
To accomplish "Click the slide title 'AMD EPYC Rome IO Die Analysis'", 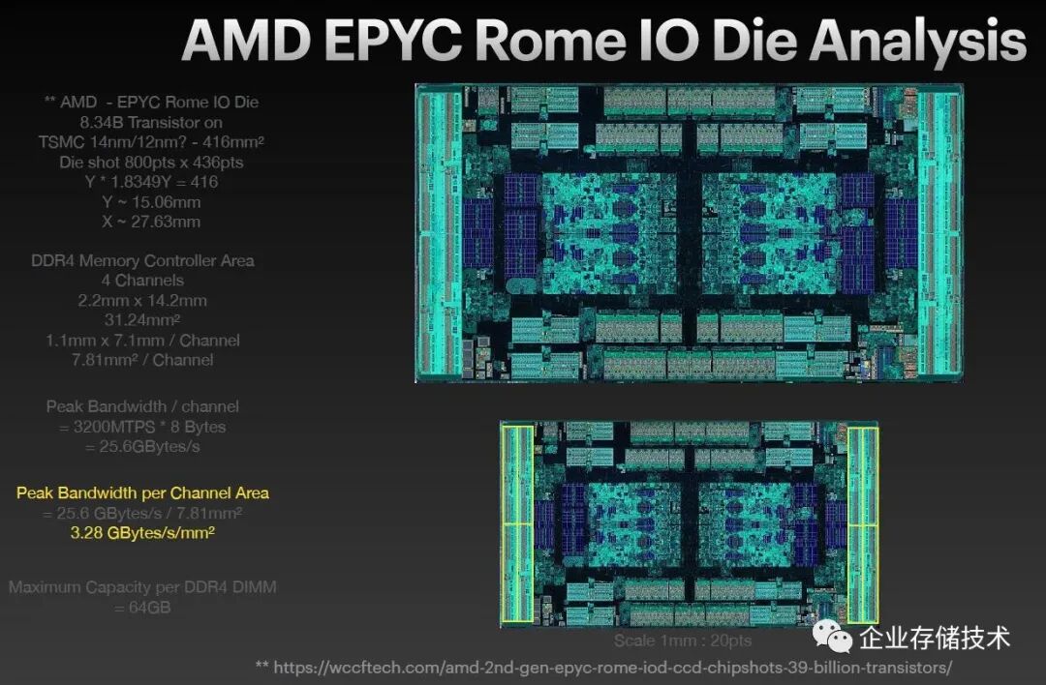I will click(x=603, y=40).
